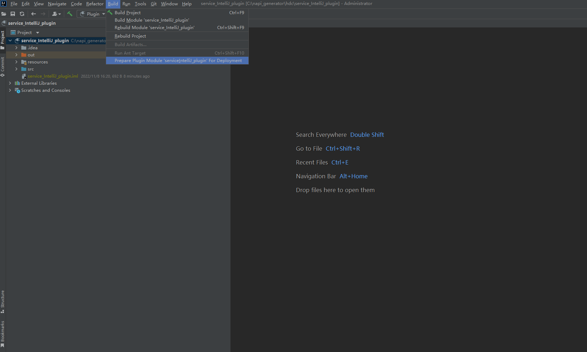587x352 pixels.
Task: Expand the .idea folder
Action: (x=16, y=48)
